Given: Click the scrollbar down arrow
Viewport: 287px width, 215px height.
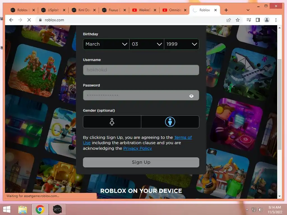Looking at the screenshot, I should 279,196.
